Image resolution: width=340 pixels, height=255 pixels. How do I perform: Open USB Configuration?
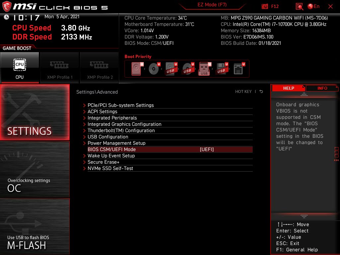pyautogui.click(x=170, y=136)
